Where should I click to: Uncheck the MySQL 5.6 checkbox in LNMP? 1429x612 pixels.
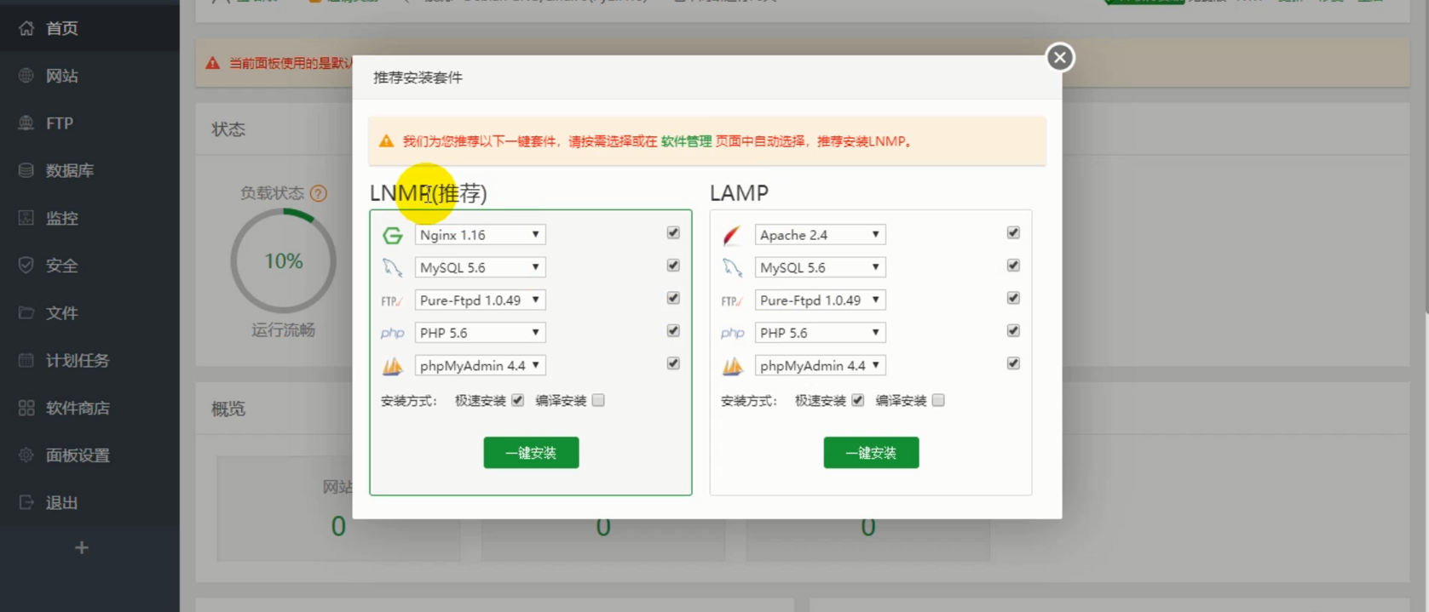click(673, 266)
